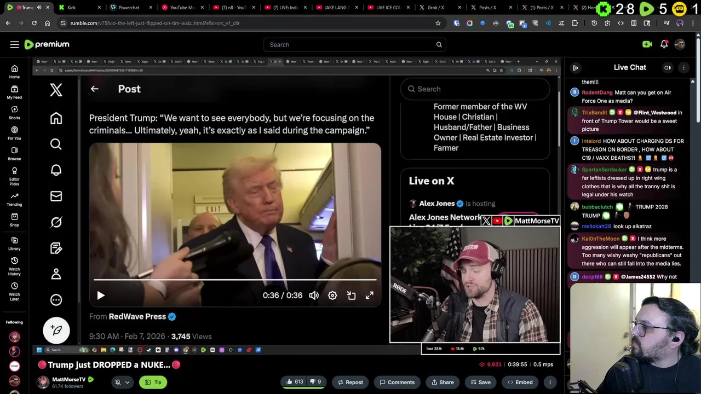This screenshot has width=701, height=394.
Task: Click the search magnifier in Rumble search
Action: tap(439, 44)
